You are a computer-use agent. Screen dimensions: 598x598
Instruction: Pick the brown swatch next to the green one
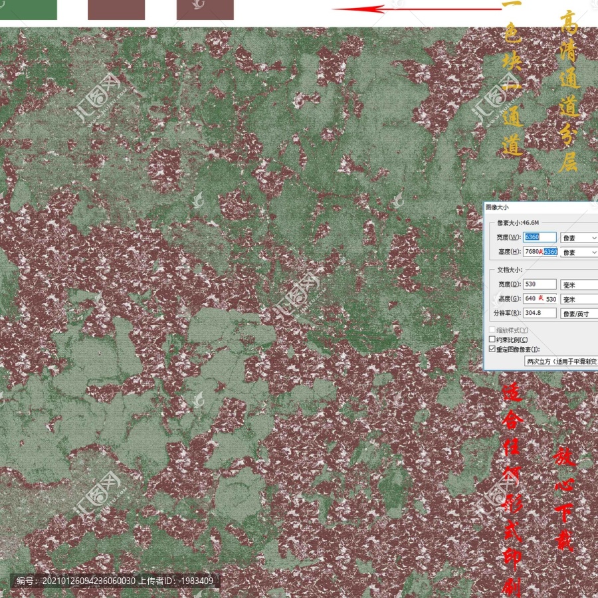[116, 9]
